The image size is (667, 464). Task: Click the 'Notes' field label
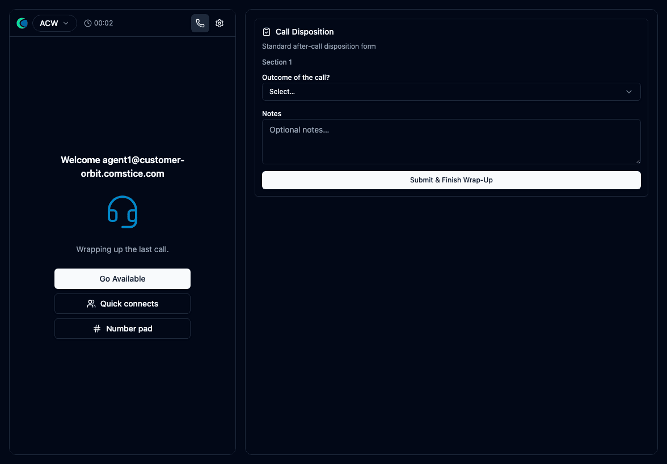[272, 114]
